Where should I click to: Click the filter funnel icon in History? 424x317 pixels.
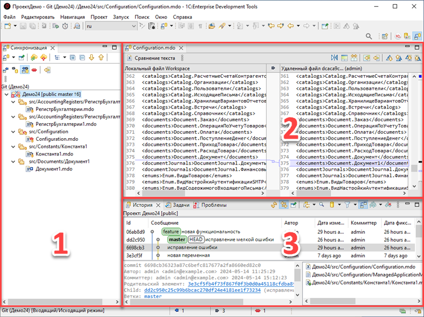tap(348, 205)
